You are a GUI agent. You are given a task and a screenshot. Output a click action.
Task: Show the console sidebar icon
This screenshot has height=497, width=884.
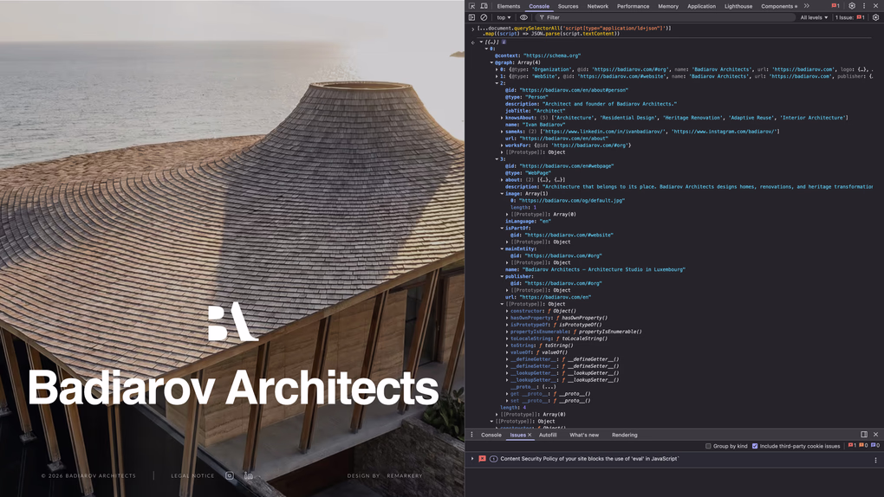[471, 17]
